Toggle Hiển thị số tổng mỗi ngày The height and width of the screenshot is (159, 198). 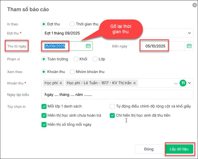pyautogui.click(x=44, y=125)
